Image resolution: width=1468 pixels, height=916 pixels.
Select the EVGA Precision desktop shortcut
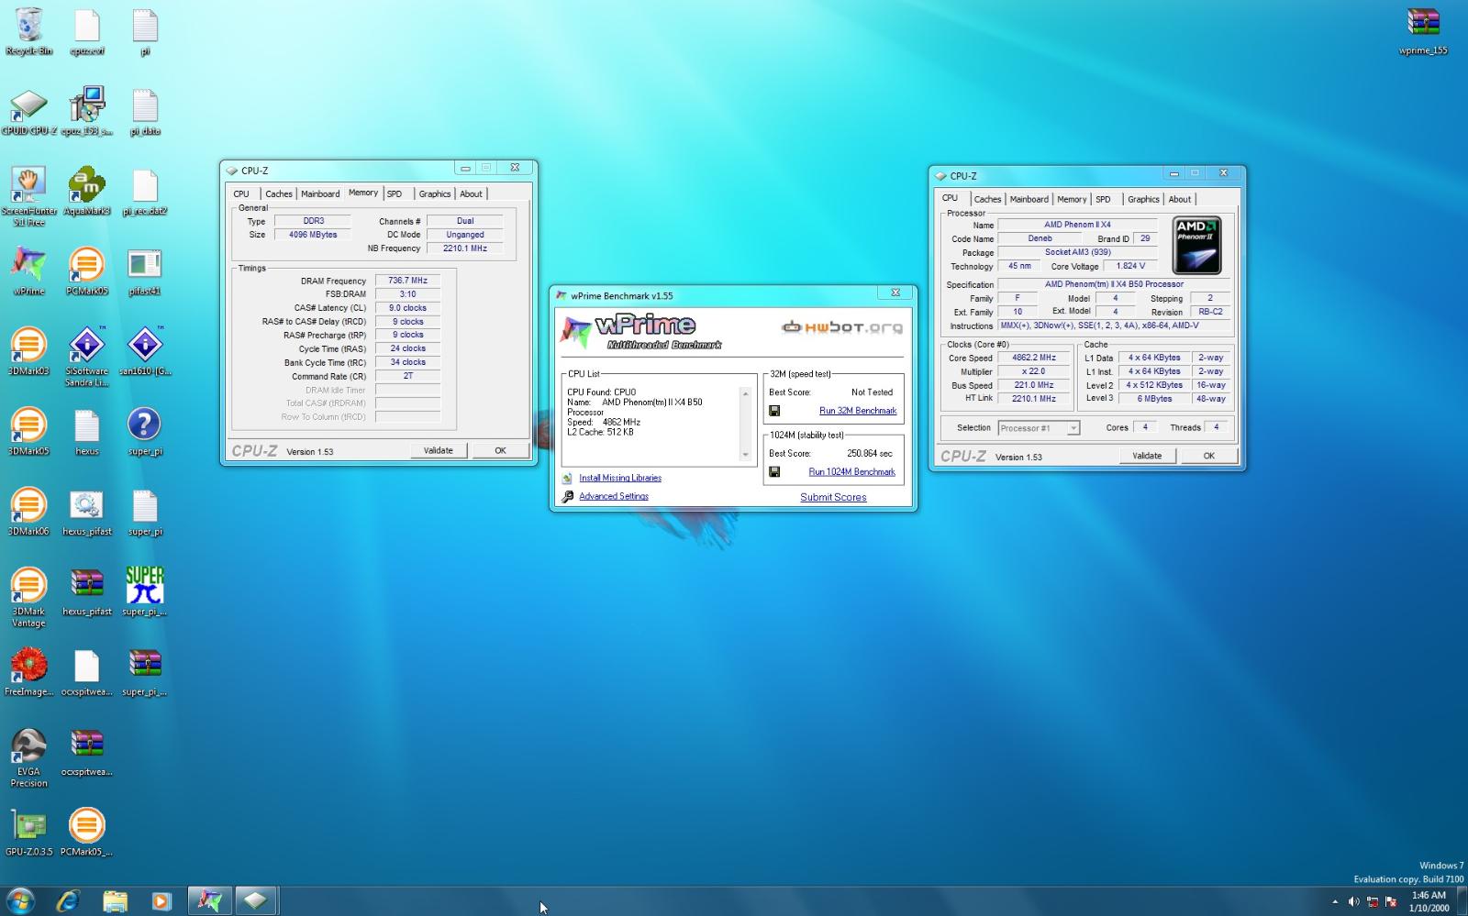(x=28, y=756)
